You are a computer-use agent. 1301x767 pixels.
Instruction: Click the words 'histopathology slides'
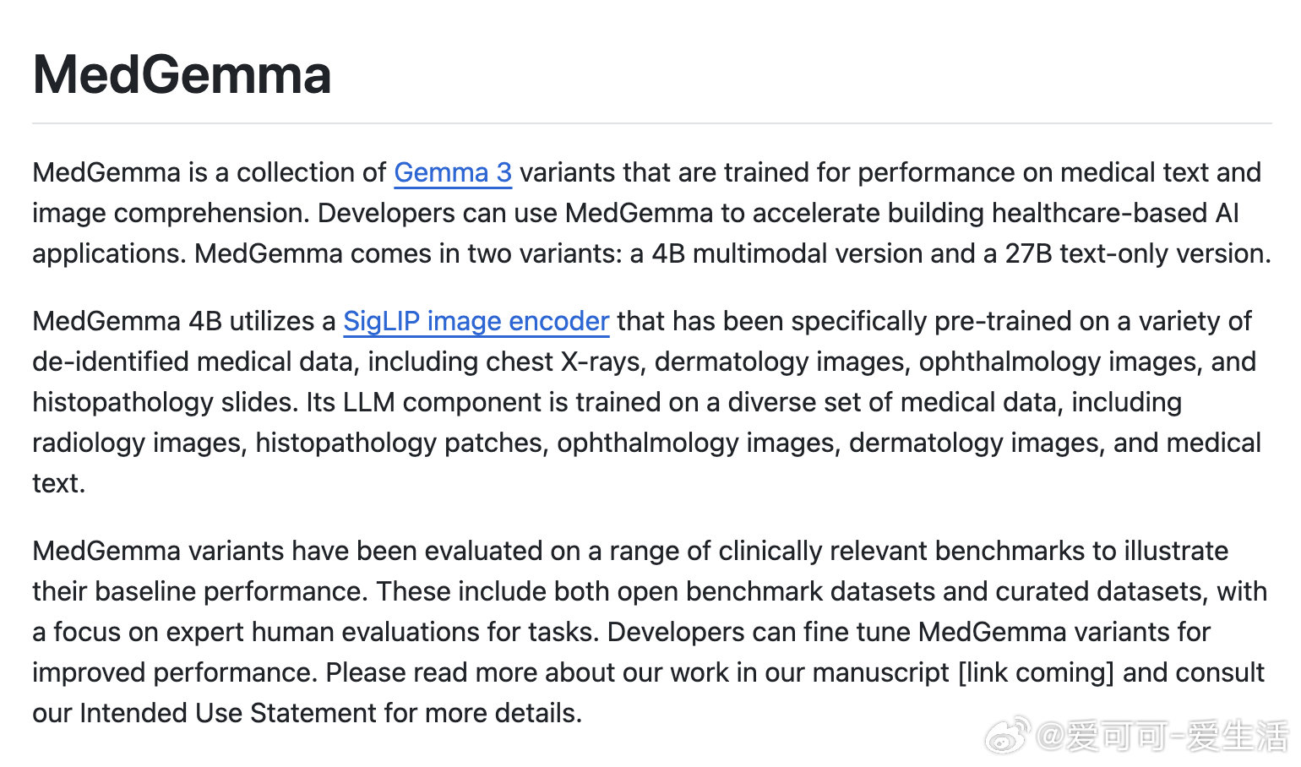coord(162,402)
